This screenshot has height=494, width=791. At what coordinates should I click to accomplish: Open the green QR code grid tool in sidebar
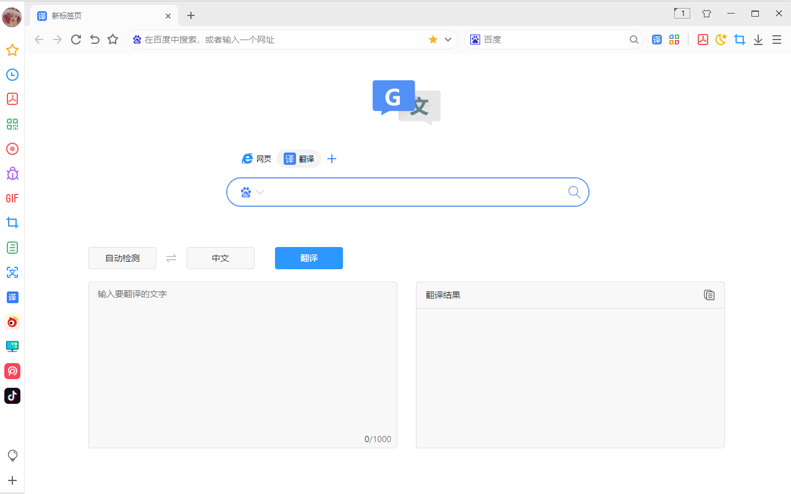click(12, 124)
